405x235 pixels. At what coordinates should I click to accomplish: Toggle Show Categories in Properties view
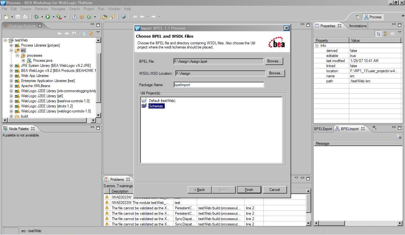pyautogui.click(x=378, y=34)
